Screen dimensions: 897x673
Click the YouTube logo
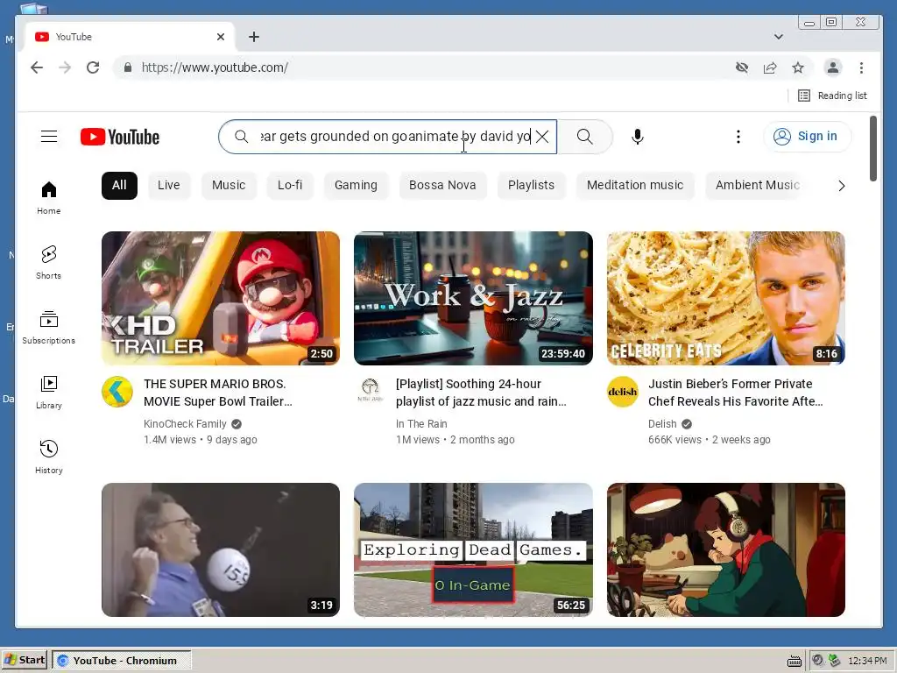coord(119,137)
